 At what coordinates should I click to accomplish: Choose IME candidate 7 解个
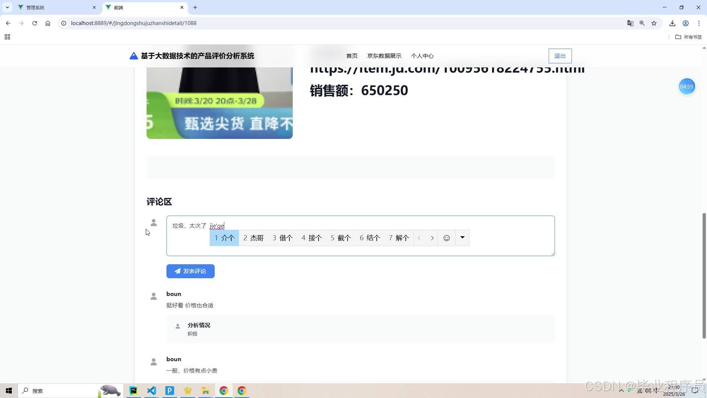[399, 238]
